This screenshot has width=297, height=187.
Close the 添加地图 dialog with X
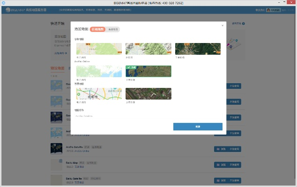pyautogui.click(x=223, y=26)
